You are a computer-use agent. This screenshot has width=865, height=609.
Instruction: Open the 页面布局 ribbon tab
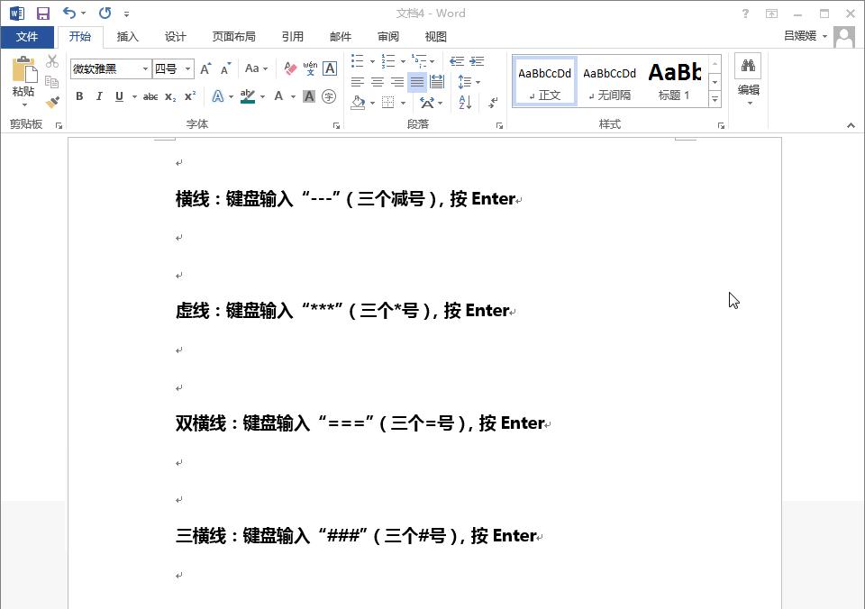click(233, 37)
